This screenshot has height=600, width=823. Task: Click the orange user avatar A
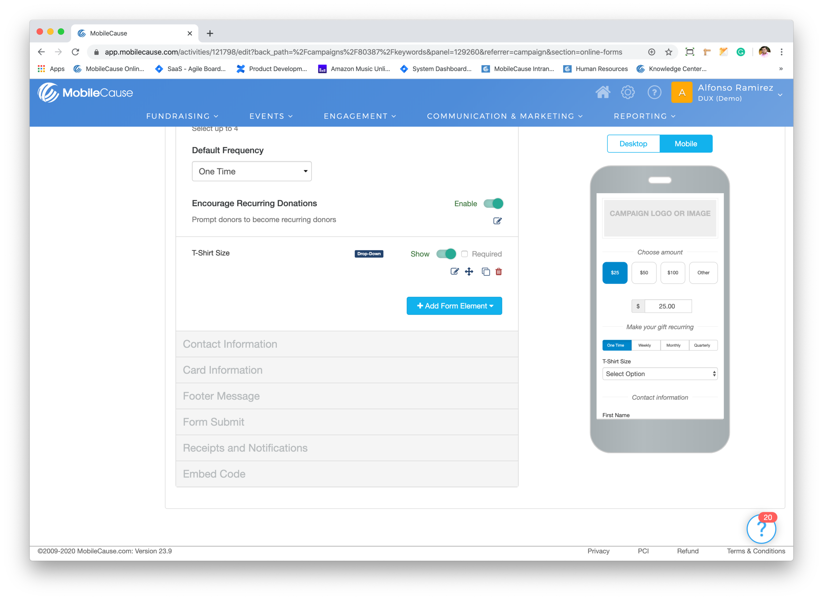click(682, 92)
